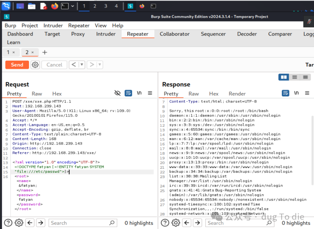Switch to the Intruder tool tab
Viewport: 314px width, 229px height.
click(106, 34)
